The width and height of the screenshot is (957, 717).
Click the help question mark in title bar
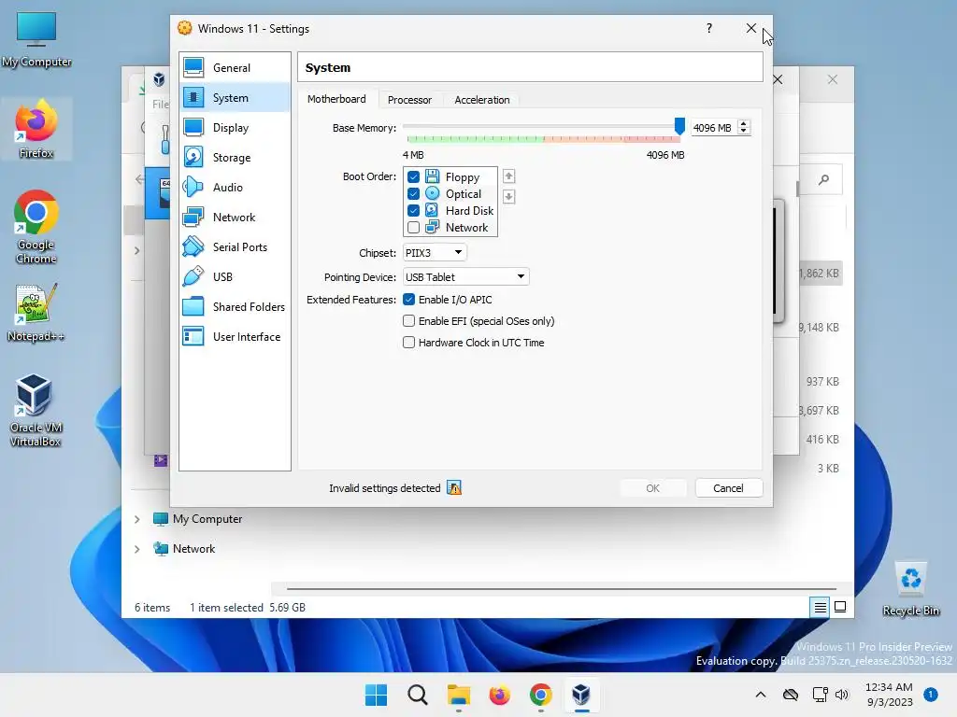tap(708, 28)
